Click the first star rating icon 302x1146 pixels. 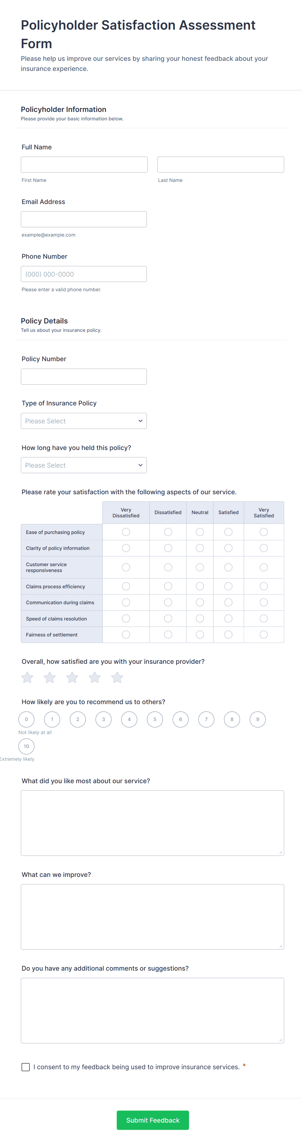coord(27,677)
